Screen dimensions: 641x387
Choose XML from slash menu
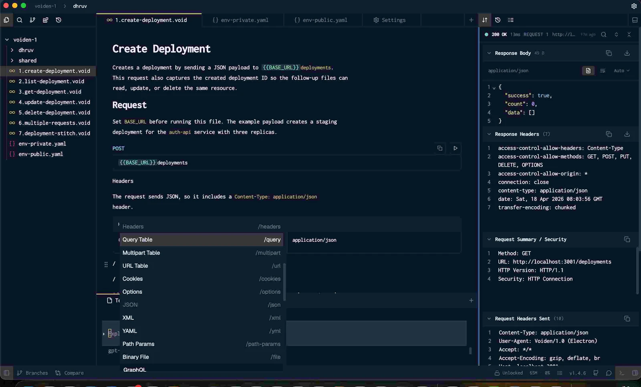point(202,318)
